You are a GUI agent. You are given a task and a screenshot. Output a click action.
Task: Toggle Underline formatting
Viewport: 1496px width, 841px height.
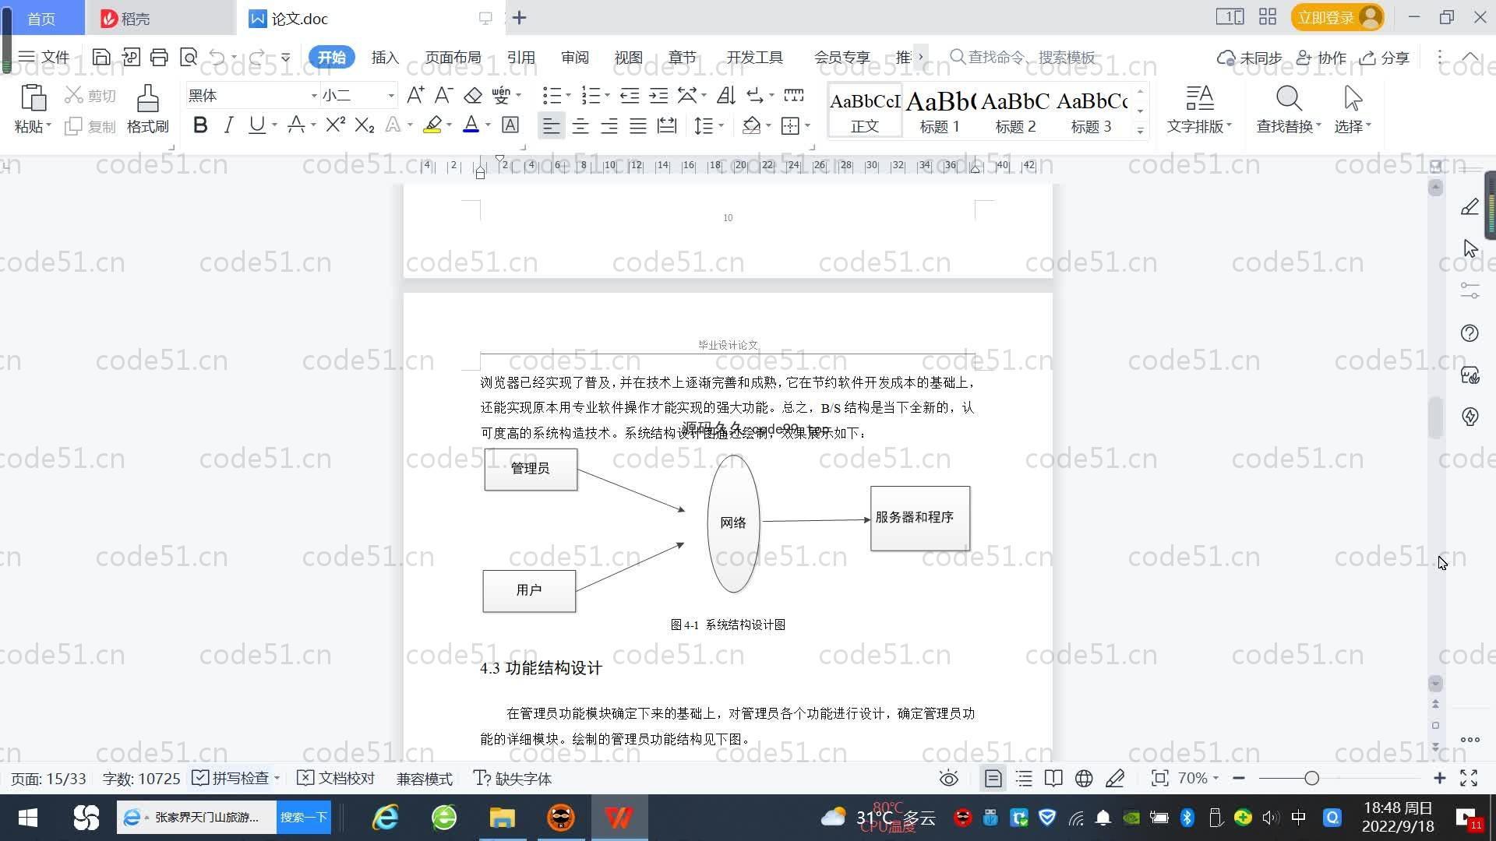point(256,125)
